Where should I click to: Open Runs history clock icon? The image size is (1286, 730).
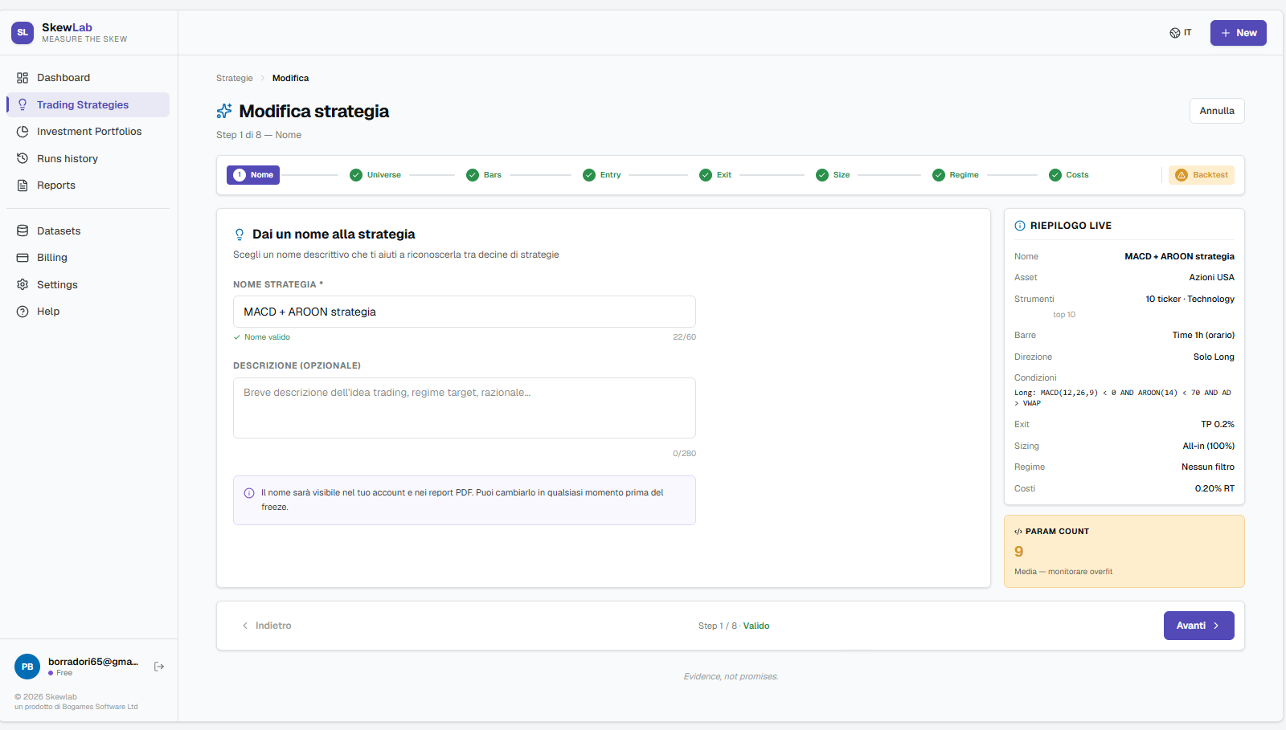click(23, 159)
